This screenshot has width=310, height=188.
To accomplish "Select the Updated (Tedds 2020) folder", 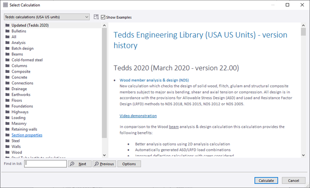I will 30,25.
